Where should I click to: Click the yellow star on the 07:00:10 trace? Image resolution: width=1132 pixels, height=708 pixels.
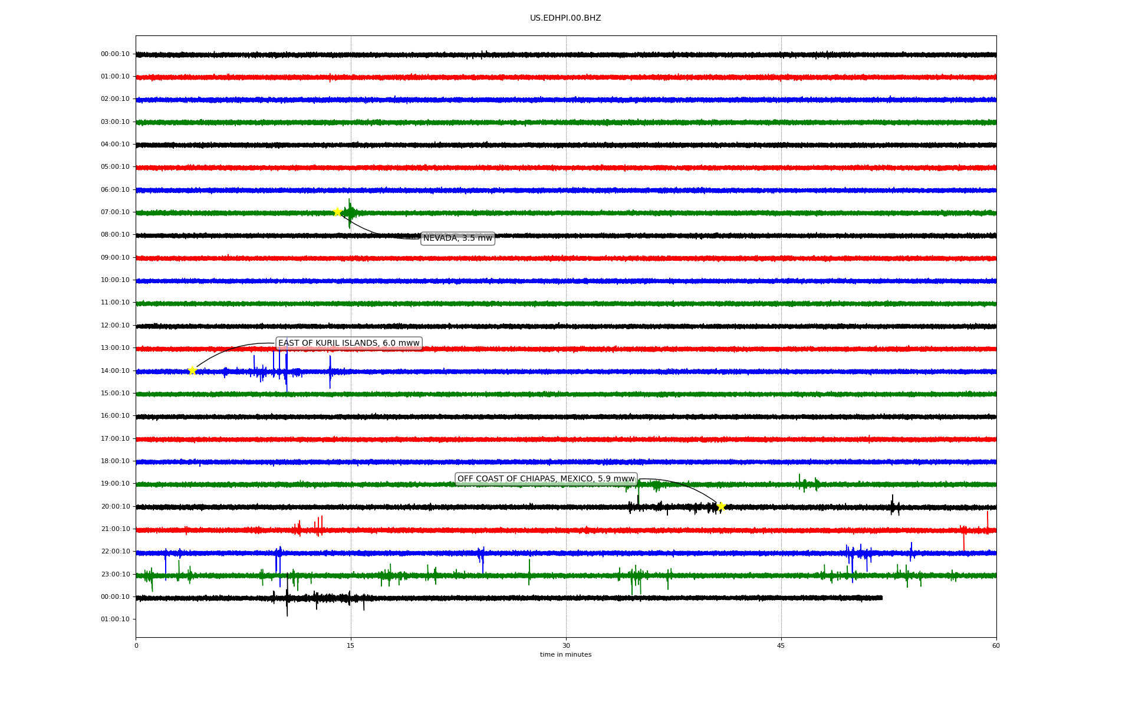tap(337, 212)
